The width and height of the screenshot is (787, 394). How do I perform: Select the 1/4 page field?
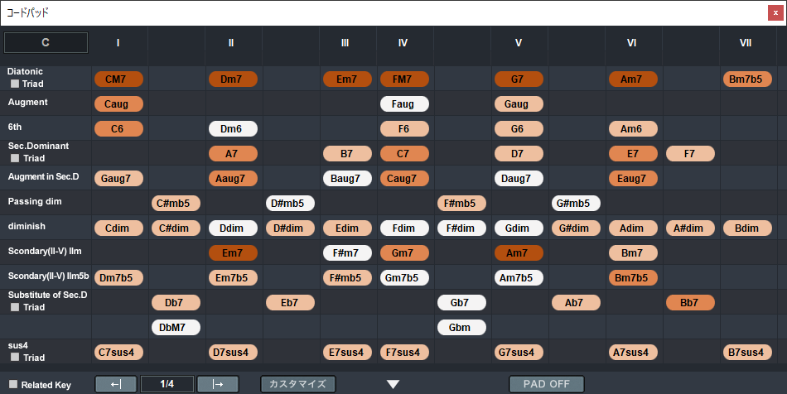tap(167, 384)
